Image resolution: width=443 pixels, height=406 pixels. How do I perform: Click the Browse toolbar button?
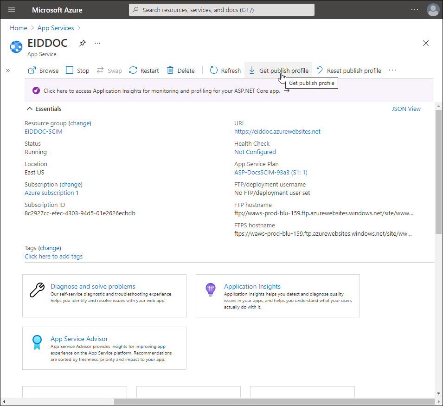(x=43, y=71)
